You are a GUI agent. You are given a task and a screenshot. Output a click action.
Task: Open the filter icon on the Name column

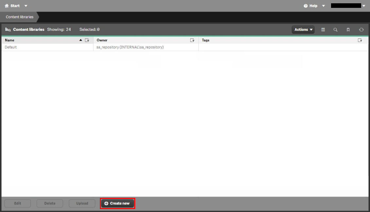(87, 40)
